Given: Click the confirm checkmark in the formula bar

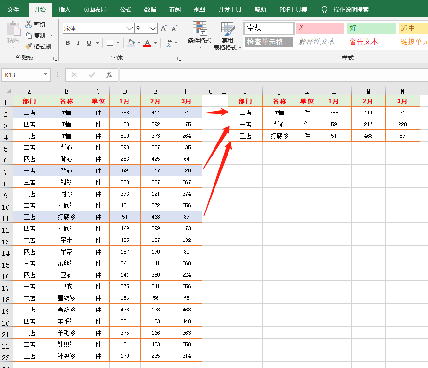Looking at the screenshot, I should tap(92, 75).
